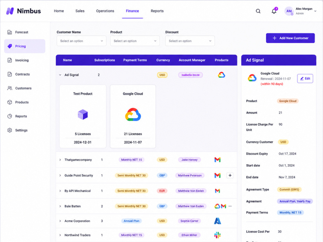Screen dimensions: 323x242
Task: Open the Customers sidebar section
Action: [25, 88]
